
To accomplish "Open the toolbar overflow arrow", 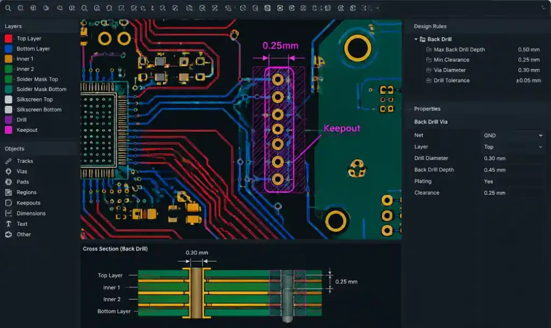I will click(378, 8).
